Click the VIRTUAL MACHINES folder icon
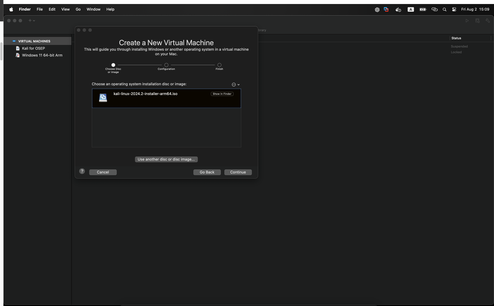This screenshot has width=494, height=306. (14, 41)
